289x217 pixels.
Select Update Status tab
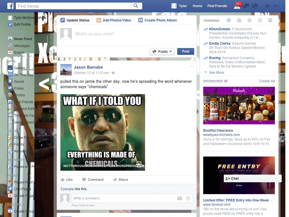pyautogui.click(x=75, y=20)
